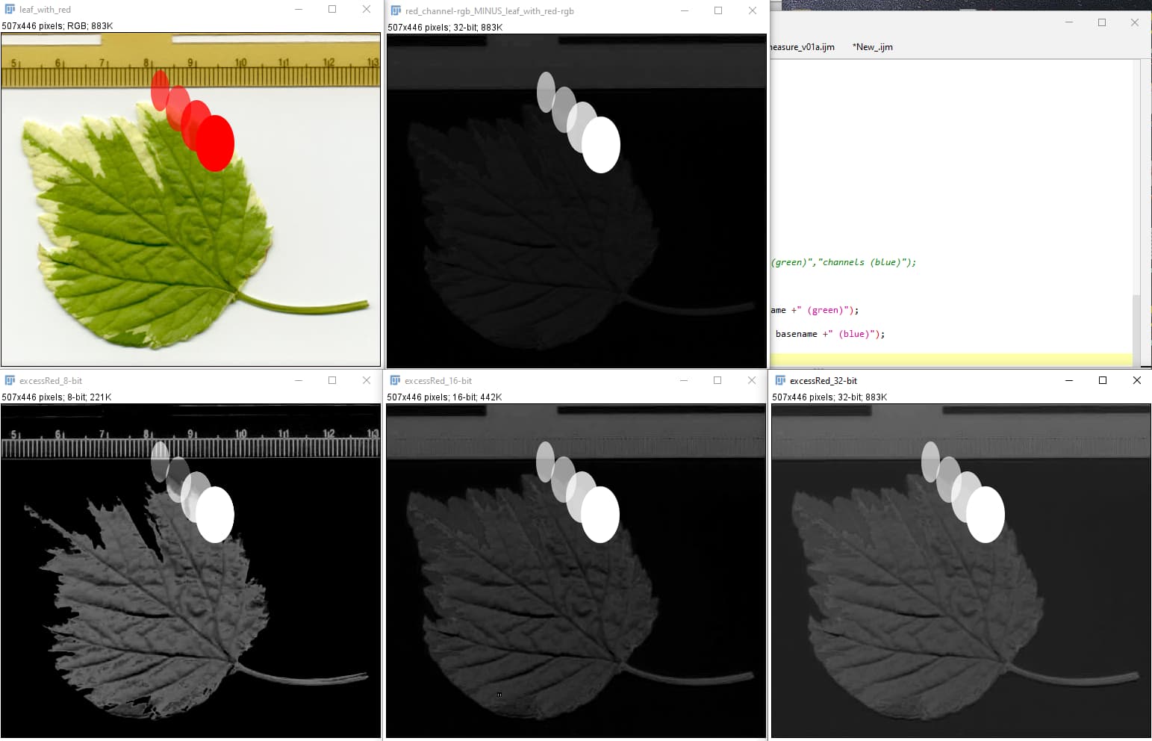Click the basename + (blue) code line
Screen dimensions: 1152x741
coord(829,334)
